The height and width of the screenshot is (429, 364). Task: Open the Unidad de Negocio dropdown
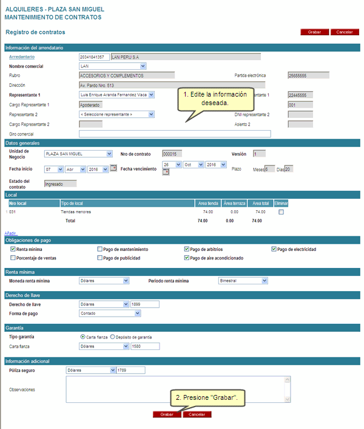tap(109, 154)
